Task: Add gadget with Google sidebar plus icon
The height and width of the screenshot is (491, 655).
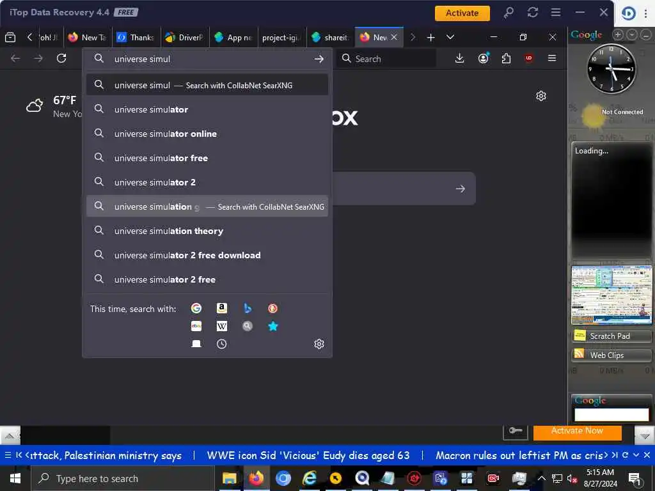Action: (619, 35)
